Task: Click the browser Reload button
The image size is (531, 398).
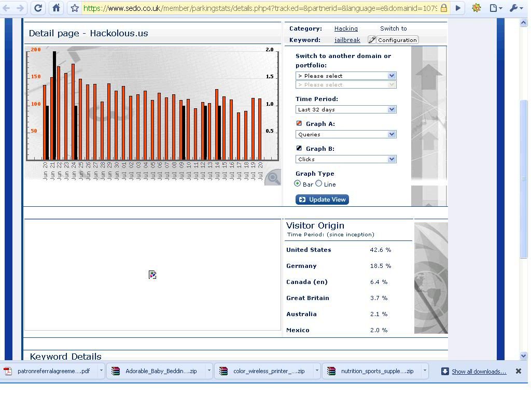Action: coord(38,8)
